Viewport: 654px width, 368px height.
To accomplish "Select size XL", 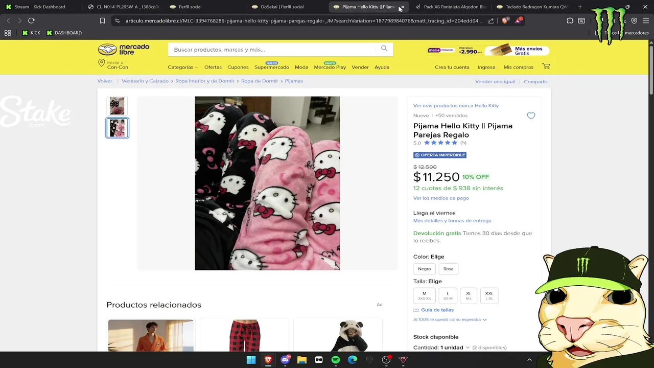I will point(469,295).
